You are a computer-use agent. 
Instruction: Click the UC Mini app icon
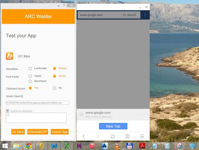tap(9, 56)
